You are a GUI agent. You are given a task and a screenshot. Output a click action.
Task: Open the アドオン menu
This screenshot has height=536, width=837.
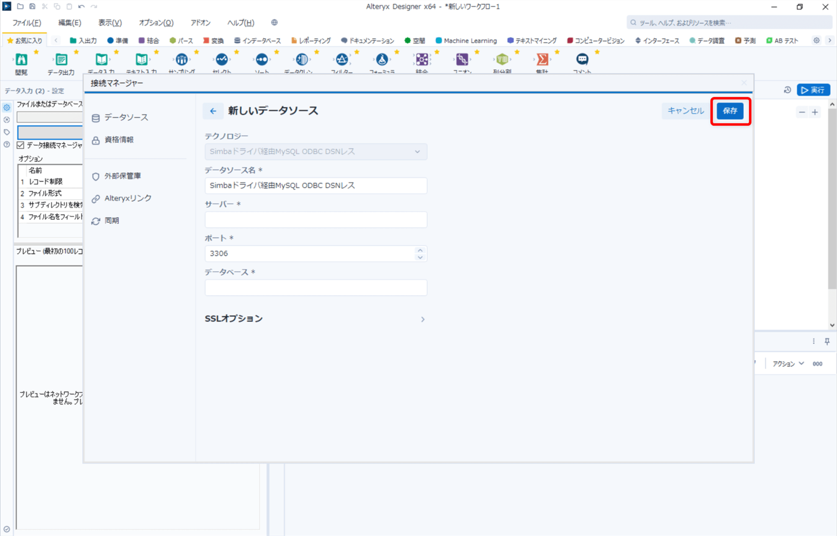pyautogui.click(x=200, y=23)
